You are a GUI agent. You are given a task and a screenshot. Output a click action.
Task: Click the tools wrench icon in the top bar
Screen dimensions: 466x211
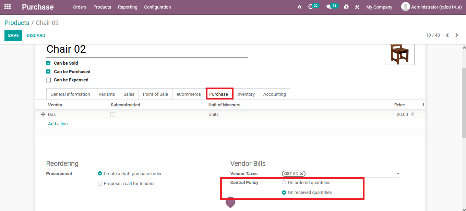(357, 7)
